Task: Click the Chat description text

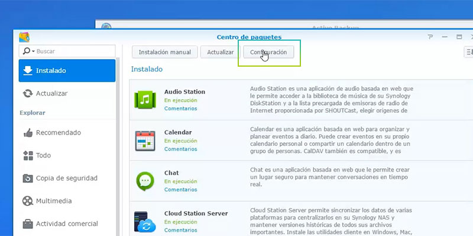Action: click(x=329, y=177)
